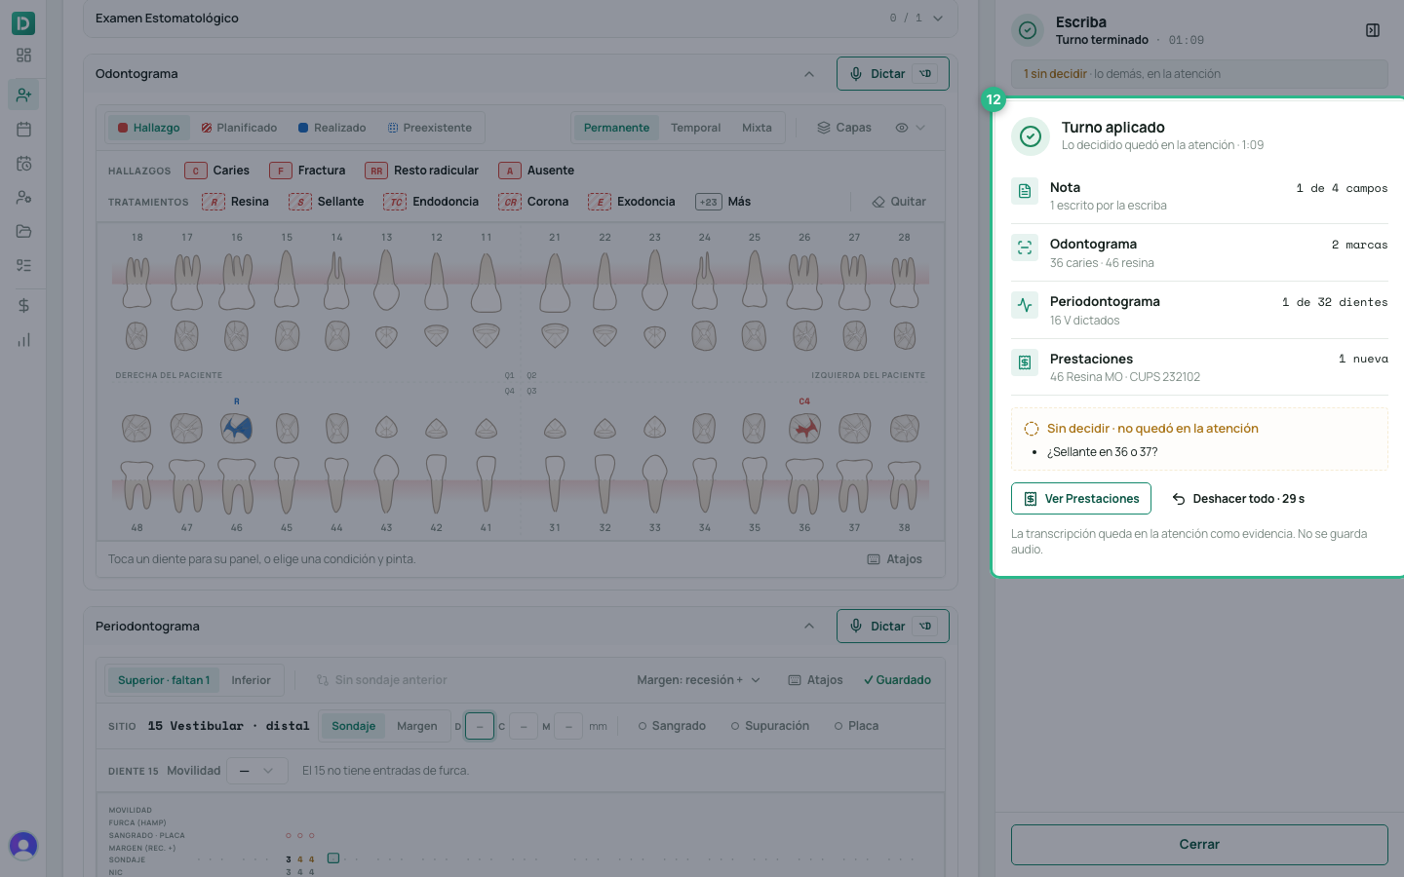1404x877 pixels.
Task: Select the Resina treatment marker
Action: [x=235, y=202]
